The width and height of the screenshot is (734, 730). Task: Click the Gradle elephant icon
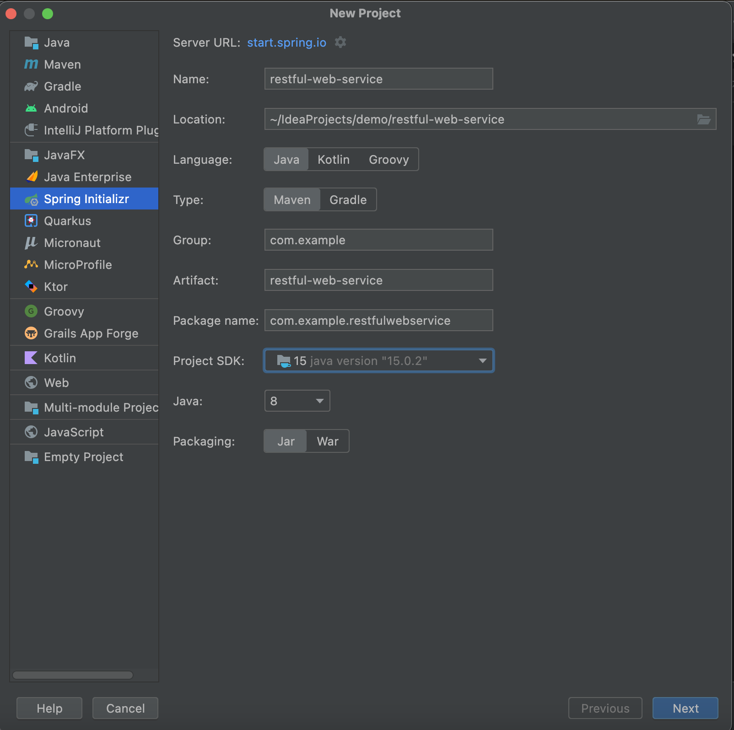click(x=31, y=86)
